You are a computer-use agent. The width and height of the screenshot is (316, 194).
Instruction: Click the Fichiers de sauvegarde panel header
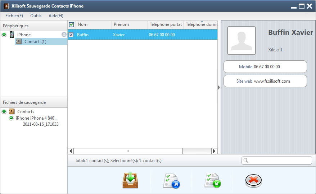coord(34,102)
